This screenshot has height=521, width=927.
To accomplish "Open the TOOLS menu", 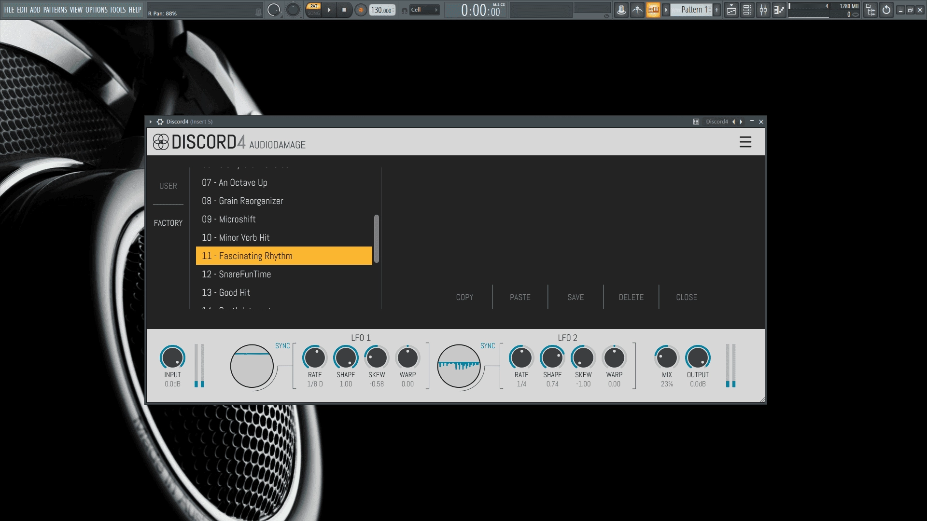I will (x=118, y=10).
